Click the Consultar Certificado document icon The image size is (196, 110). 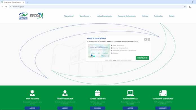point(163,93)
